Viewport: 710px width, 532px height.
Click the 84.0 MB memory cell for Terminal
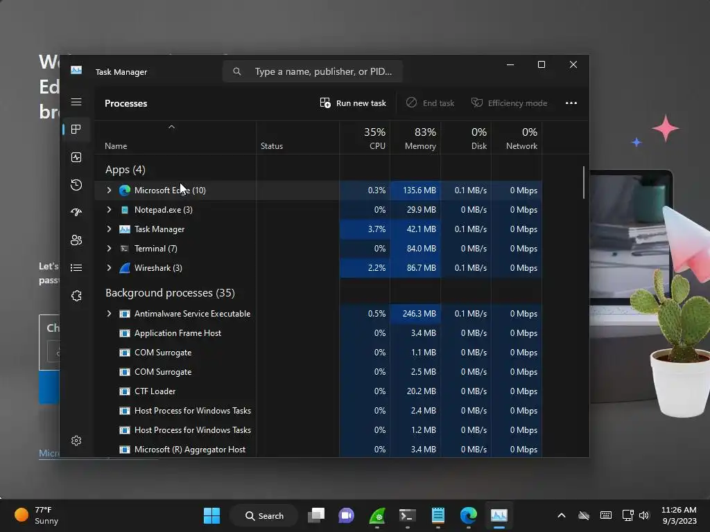(x=415, y=249)
